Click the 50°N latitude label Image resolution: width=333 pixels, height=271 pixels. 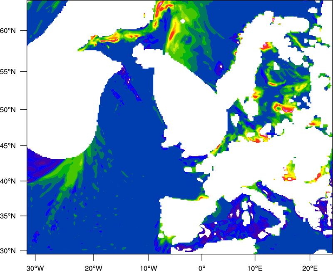click(x=8, y=110)
